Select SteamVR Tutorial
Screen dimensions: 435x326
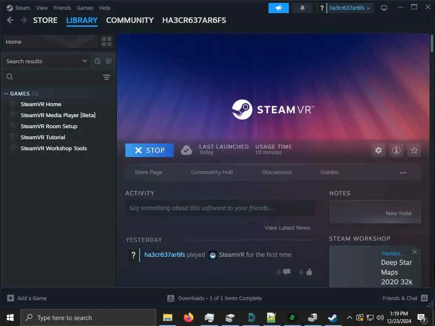(x=43, y=137)
